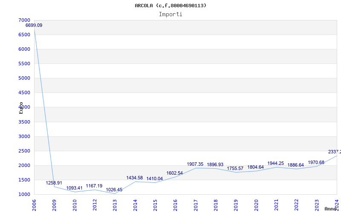Click the data label 1258.91

54,183
